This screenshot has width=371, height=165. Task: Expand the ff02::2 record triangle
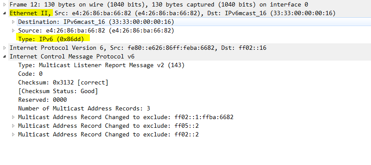click(x=13, y=135)
